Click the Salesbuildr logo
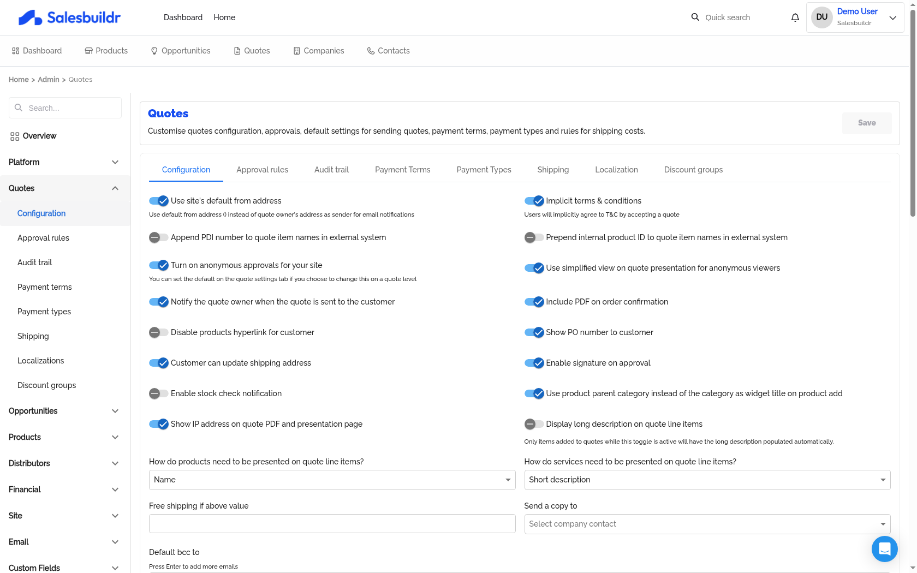The height and width of the screenshot is (573, 917). pyautogui.click(x=69, y=17)
